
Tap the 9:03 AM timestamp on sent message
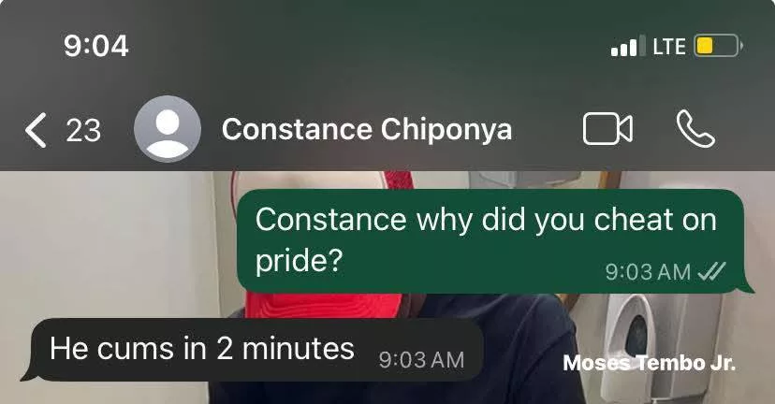click(x=648, y=271)
